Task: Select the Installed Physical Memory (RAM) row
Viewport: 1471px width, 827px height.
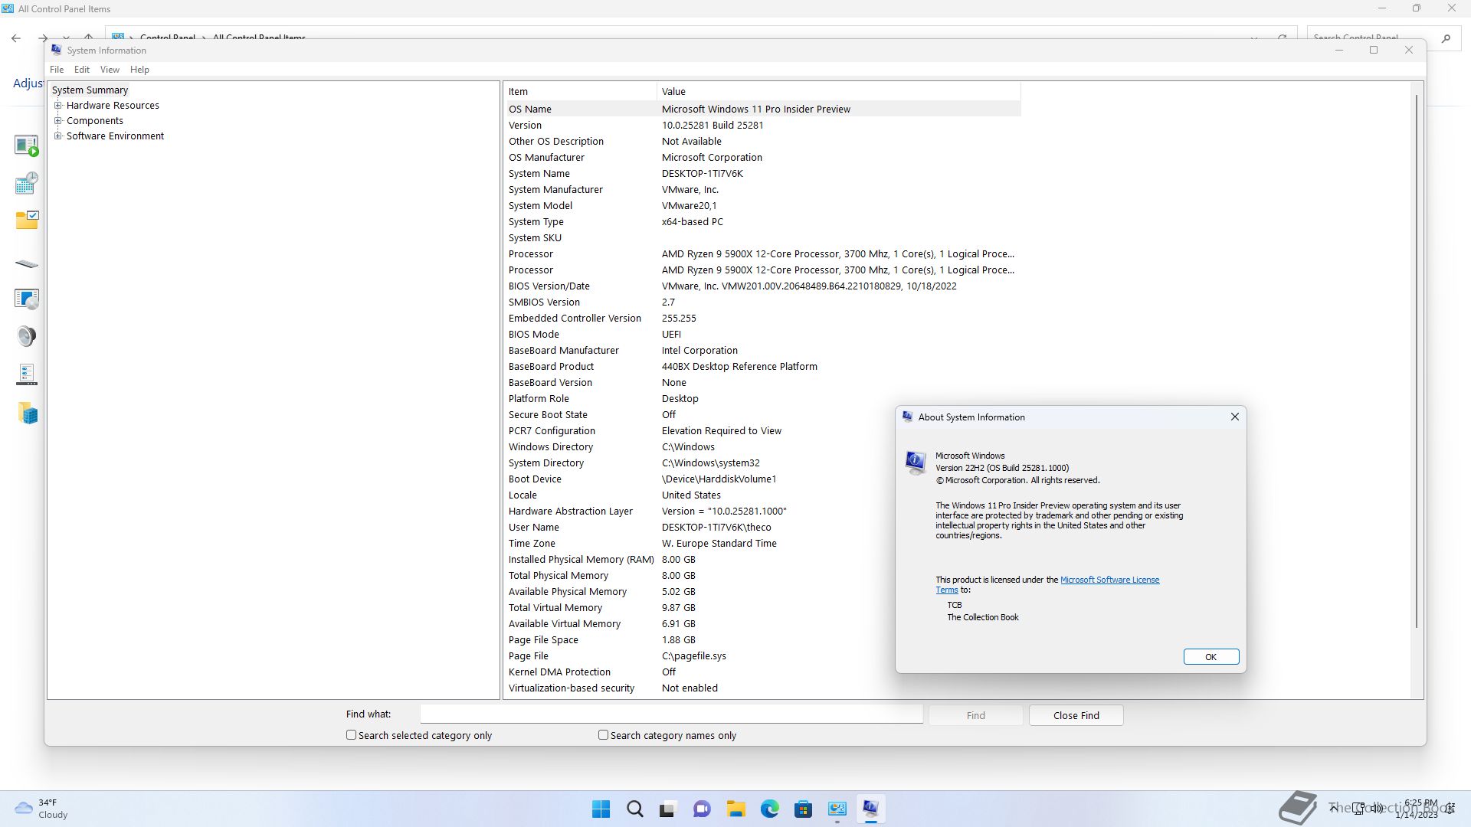Action: click(x=763, y=560)
